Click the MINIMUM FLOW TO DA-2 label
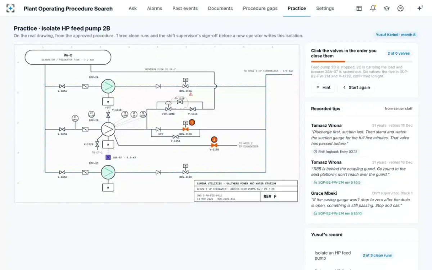This screenshot has width=432, height=270. pyautogui.click(x=161, y=69)
